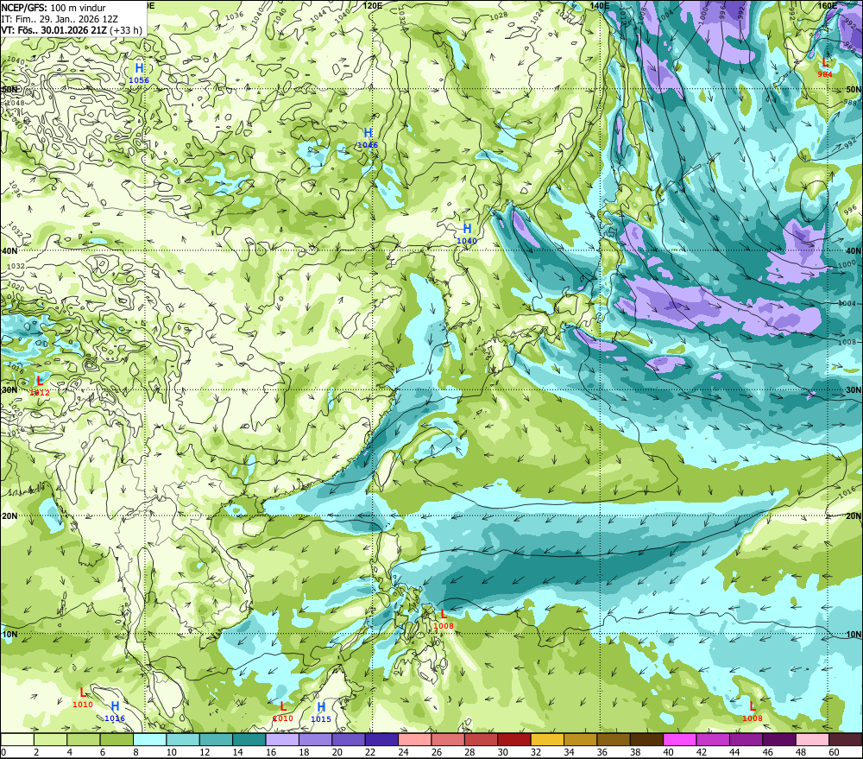The image size is (863, 759).
Task: Click the "VT: Fös.. 30.01.2026 21Z (+33 h)" line
Action: click(72, 30)
